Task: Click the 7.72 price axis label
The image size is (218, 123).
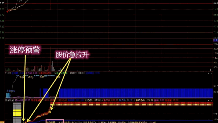Action: click(2, 15)
